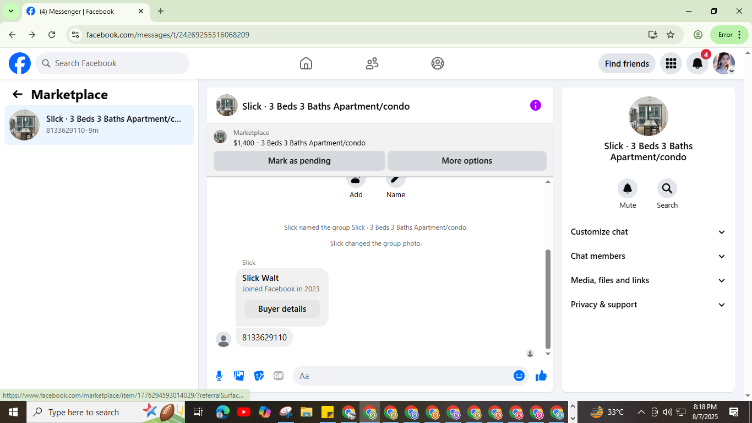Attach a photo using the image icon
This screenshot has width=752, height=423.
pyautogui.click(x=239, y=376)
